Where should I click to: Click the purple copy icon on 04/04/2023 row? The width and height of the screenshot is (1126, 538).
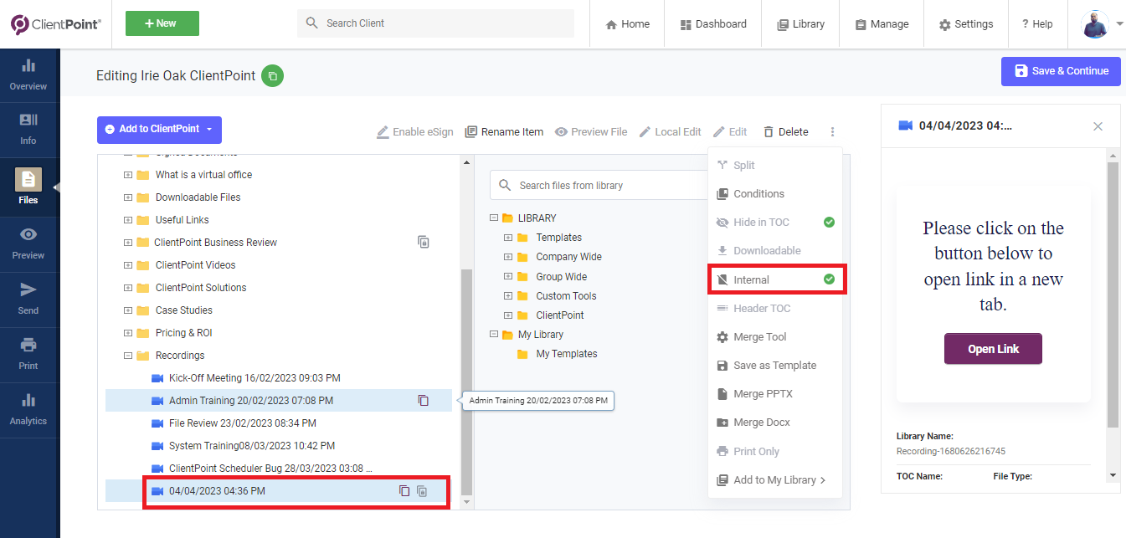point(404,491)
